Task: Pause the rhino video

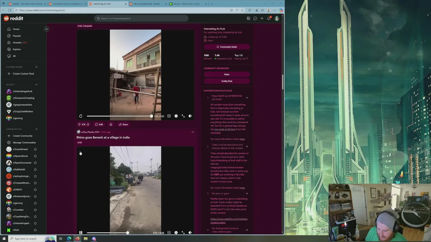Action: click(81, 233)
